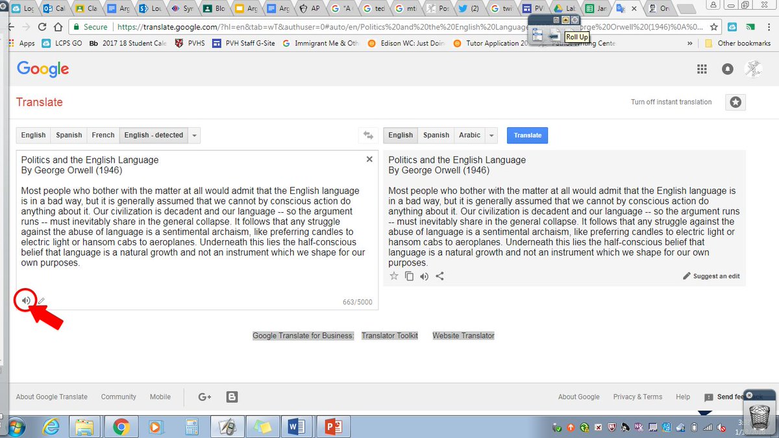
Task: Listen to the translated text
Action: point(424,276)
